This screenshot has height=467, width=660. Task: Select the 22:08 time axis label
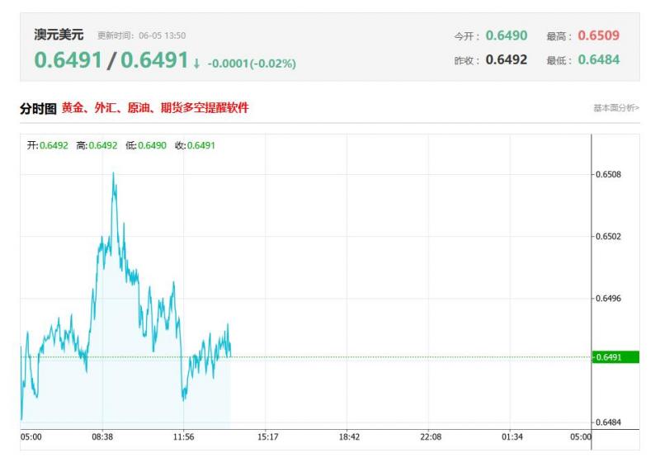tap(431, 437)
